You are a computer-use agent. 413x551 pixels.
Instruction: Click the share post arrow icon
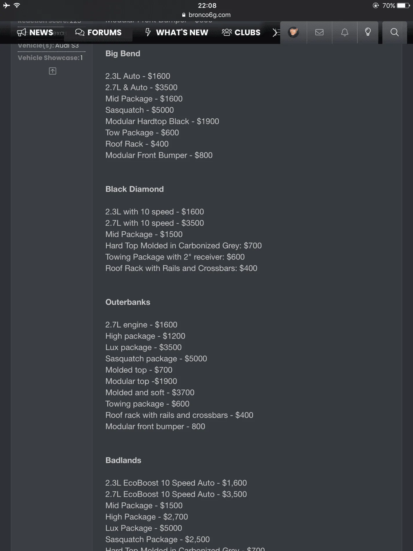tap(52, 71)
